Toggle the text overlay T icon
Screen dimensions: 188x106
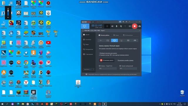pyautogui.click(x=125, y=26)
